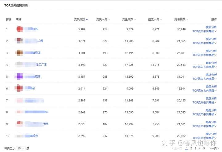The height and width of the screenshot is (152, 222).
Task: Expand TOP流失去向商品 for rank 4
Action: 204,67
